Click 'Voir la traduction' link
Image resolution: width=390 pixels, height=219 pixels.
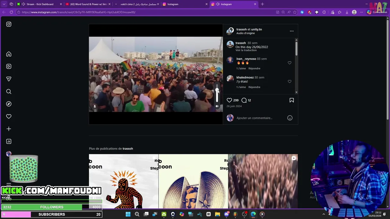[x=246, y=50]
